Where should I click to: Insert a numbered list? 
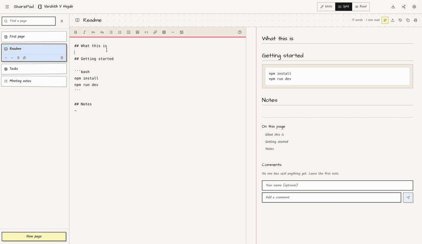[x=120, y=32]
